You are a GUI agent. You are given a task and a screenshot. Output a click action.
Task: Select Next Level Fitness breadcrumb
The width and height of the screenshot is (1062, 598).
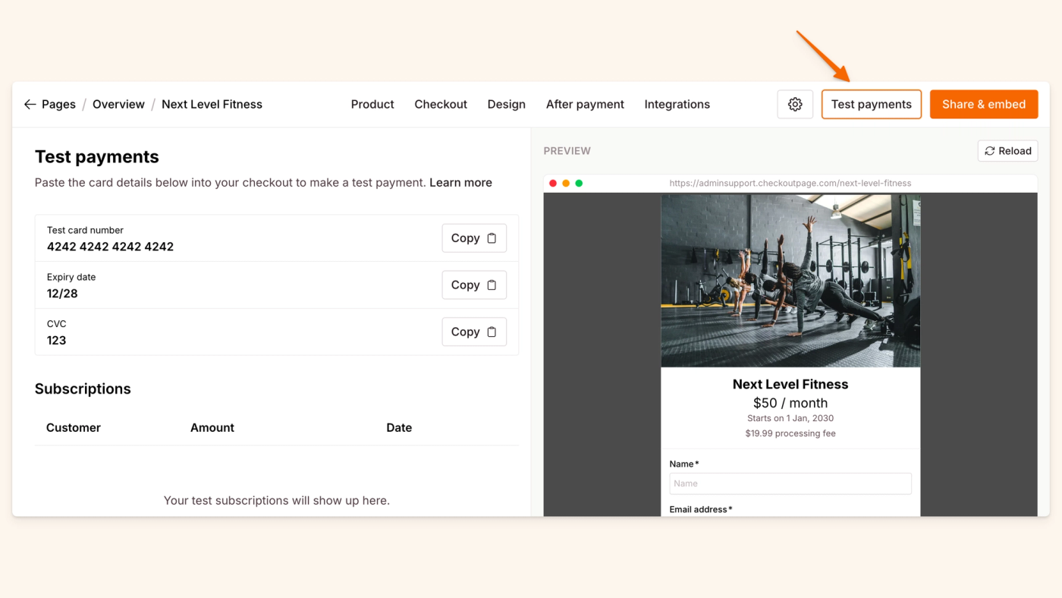(212, 105)
